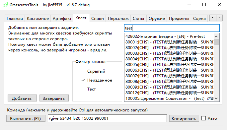The width and height of the screenshot is (227, 130).
Task: Click the Добавить button
Action: pyautogui.click(x=22, y=98)
